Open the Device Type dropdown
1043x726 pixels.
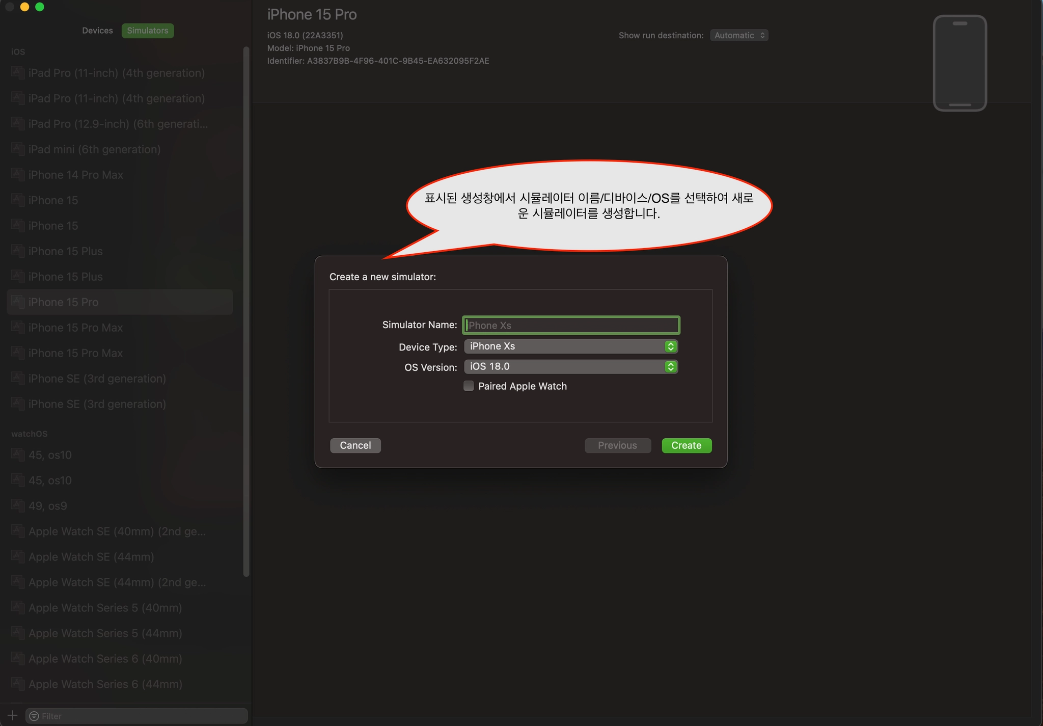coord(570,346)
